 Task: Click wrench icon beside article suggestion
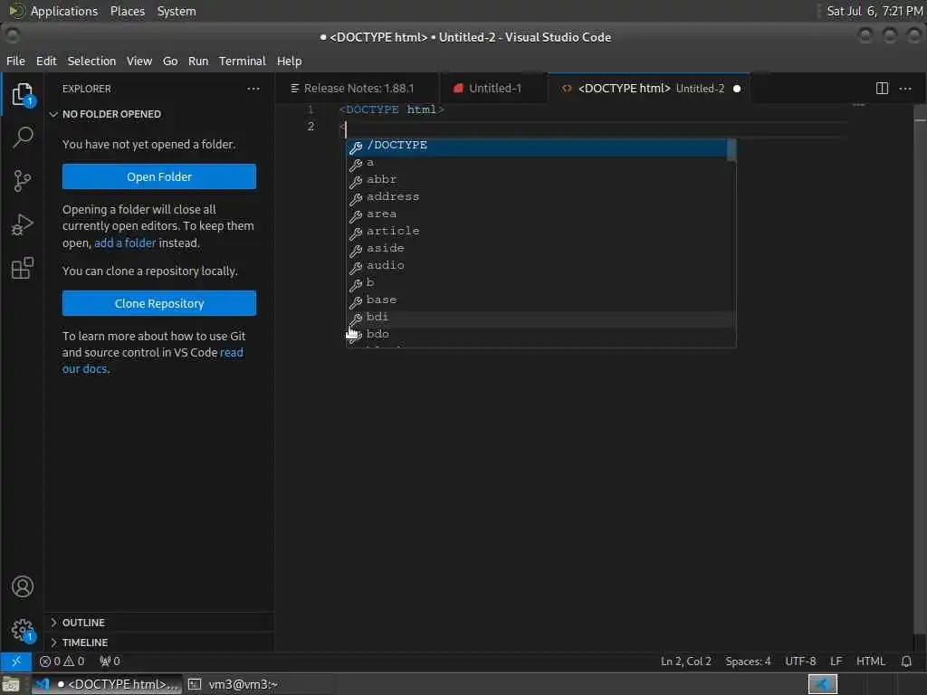(x=355, y=233)
